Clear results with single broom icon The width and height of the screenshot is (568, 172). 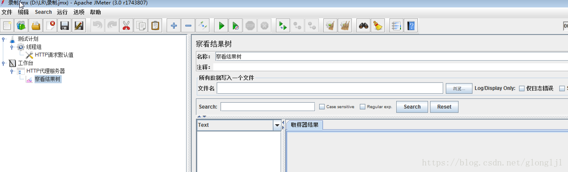click(x=330, y=25)
